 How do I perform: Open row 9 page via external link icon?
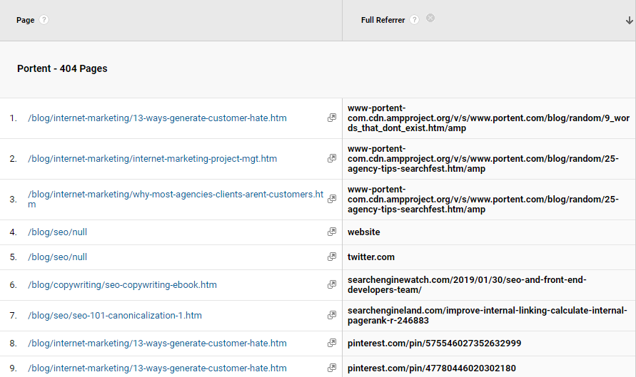coord(332,368)
